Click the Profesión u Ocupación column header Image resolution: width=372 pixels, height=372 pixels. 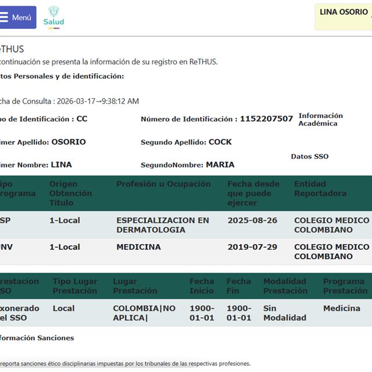(163, 184)
